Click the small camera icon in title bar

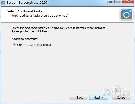(x=3, y=3)
